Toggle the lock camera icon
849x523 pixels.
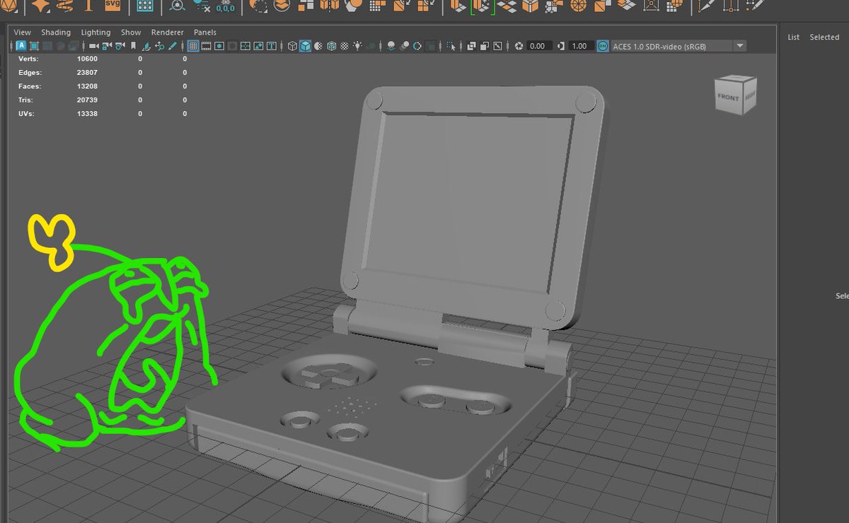[x=107, y=46]
